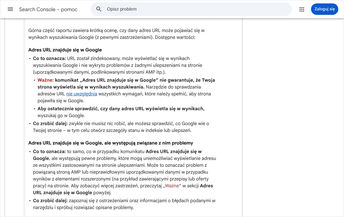Click the search magnifier icon

(x=99, y=9)
